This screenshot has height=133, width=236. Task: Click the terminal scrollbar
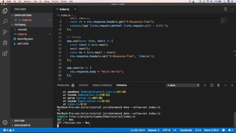(235, 119)
